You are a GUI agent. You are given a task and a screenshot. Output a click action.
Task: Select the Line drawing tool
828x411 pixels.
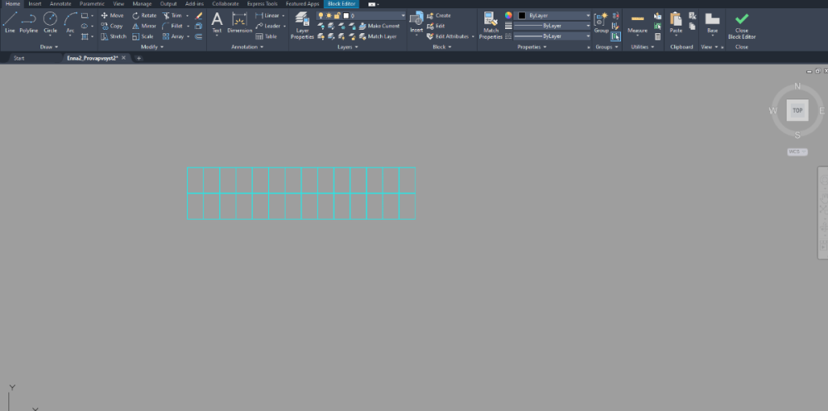pos(10,22)
